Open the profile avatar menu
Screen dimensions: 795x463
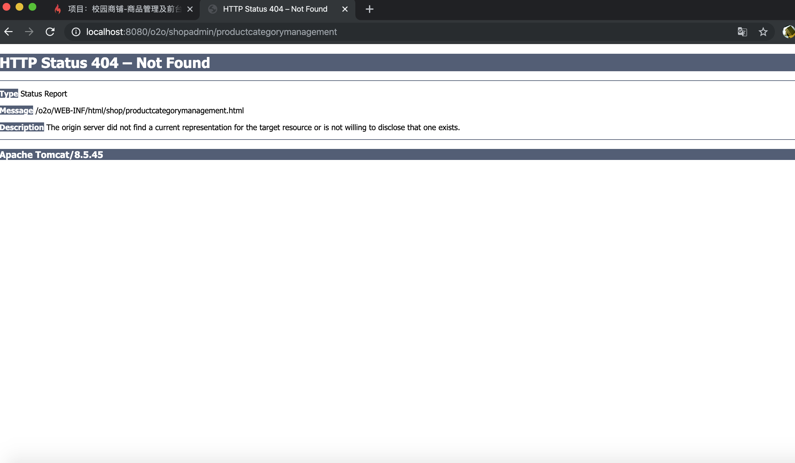pyautogui.click(x=789, y=32)
